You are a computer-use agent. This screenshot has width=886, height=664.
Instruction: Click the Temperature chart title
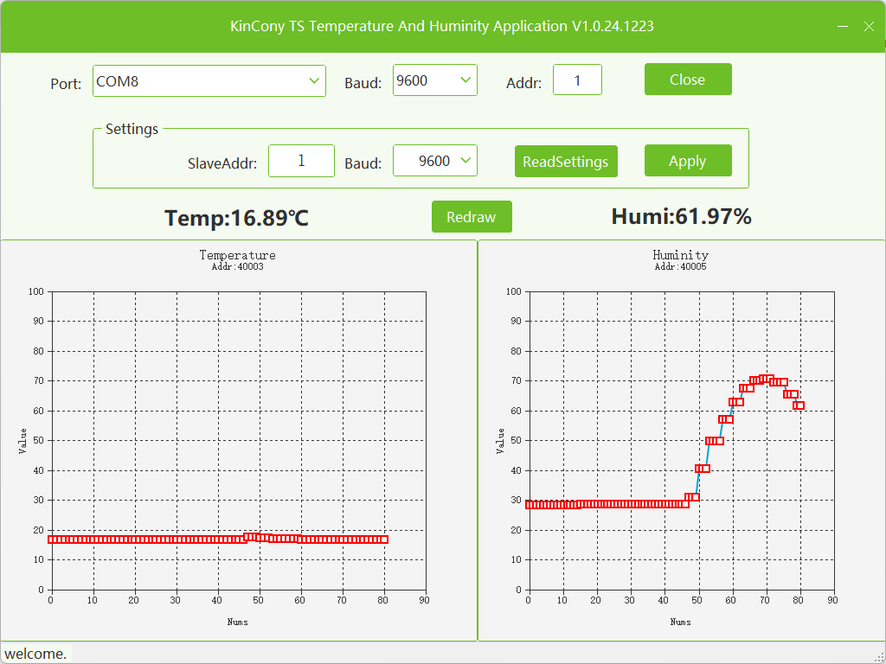click(x=237, y=255)
